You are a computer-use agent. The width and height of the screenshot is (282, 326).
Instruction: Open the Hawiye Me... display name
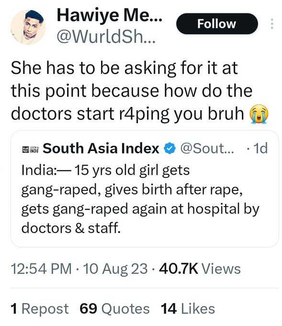(x=110, y=15)
